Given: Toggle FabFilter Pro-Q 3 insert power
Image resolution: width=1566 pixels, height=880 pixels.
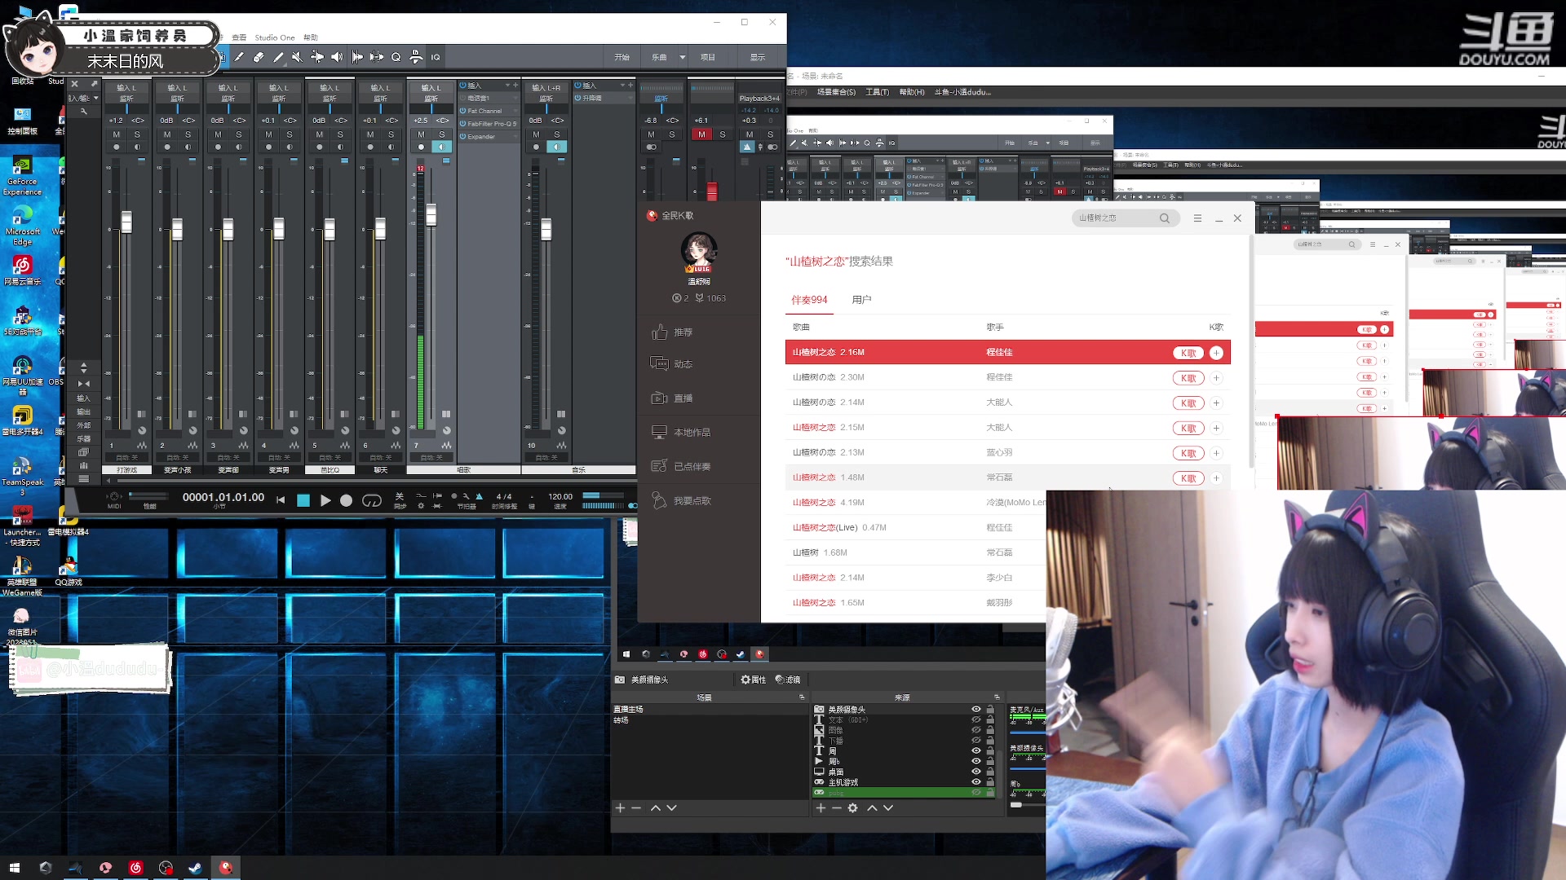Looking at the screenshot, I should coord(462,124).
